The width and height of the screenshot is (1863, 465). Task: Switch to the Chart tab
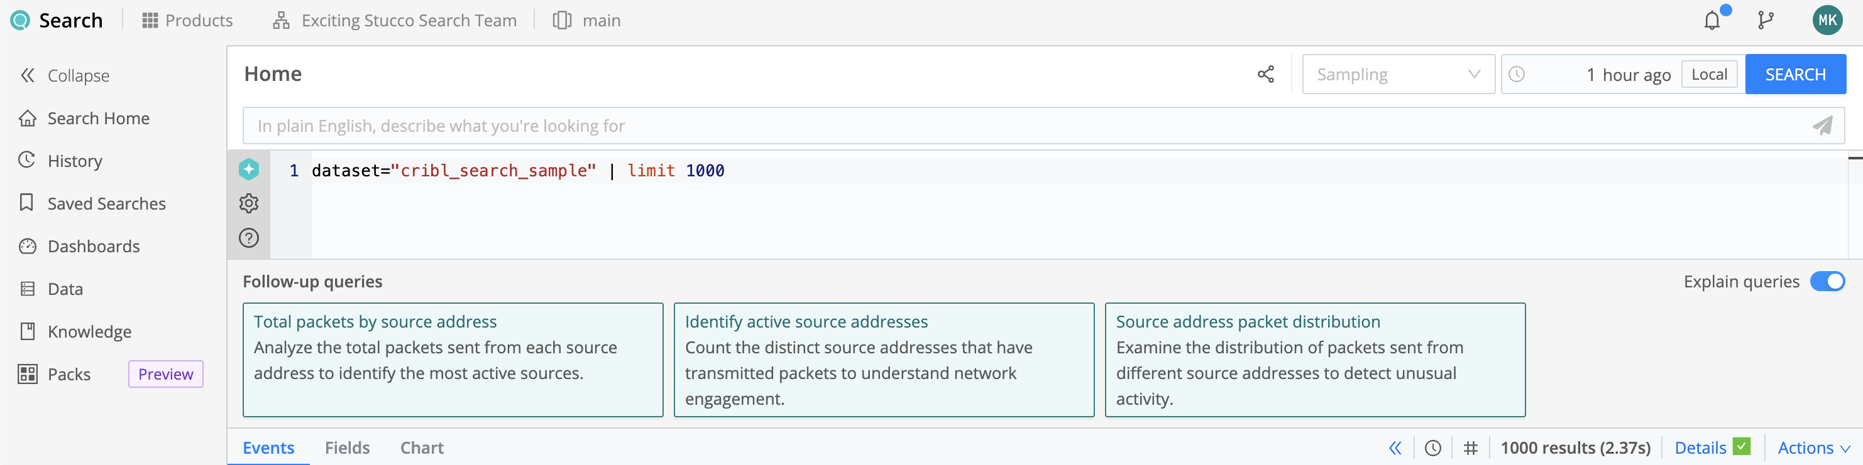coord(422,447)
